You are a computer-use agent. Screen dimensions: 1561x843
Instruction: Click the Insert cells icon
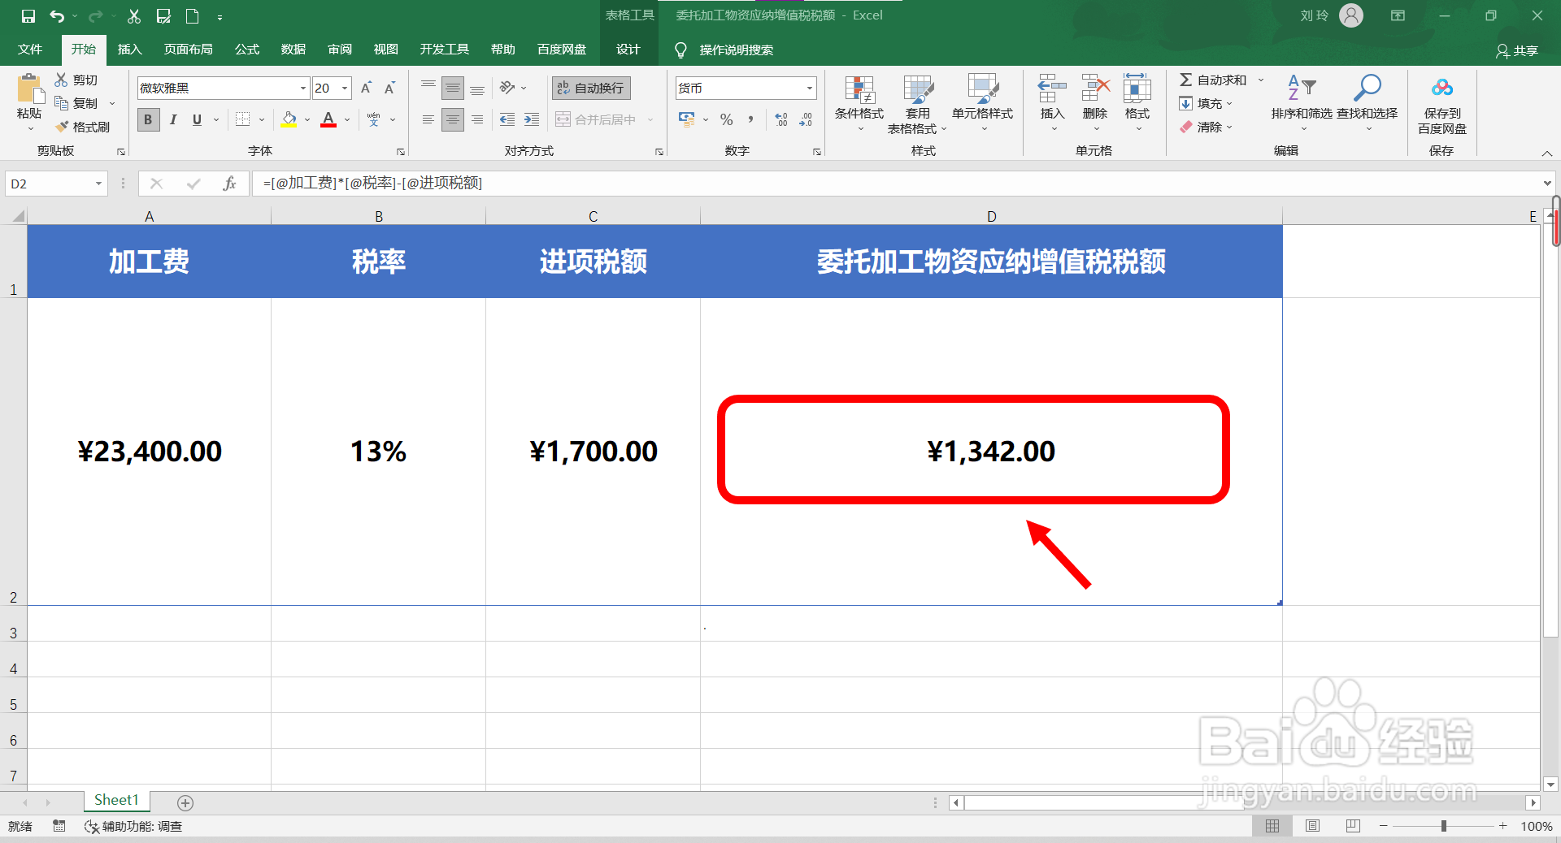1052,89
